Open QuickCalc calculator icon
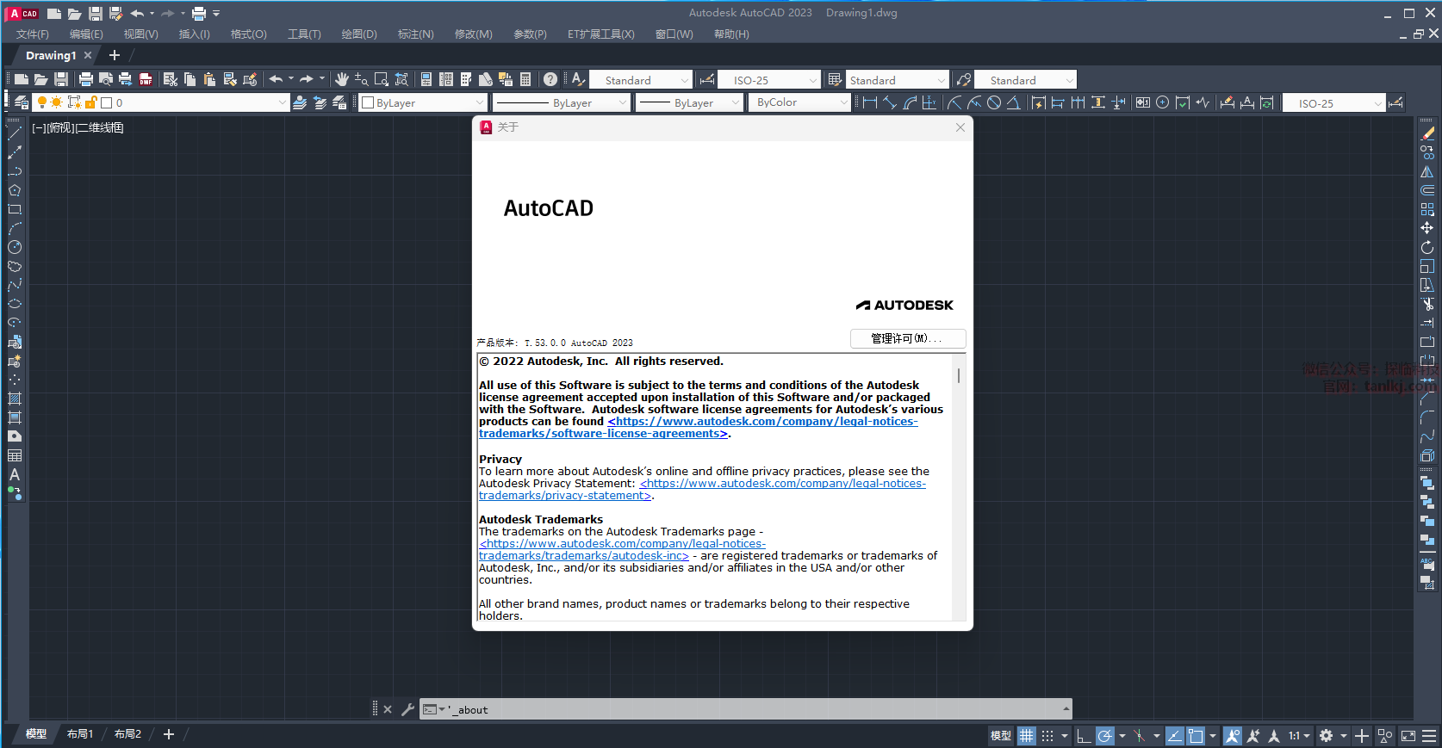Viewport: 1442px width, 748px height. pyautogui.click(x=525, y=79)
